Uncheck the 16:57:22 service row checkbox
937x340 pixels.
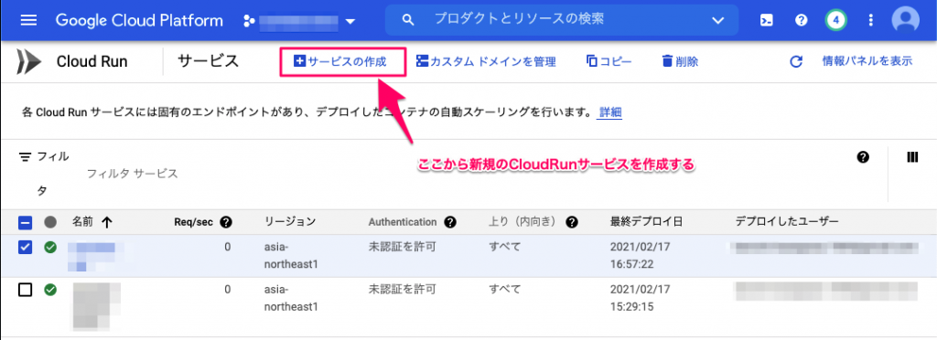point(25,247)
